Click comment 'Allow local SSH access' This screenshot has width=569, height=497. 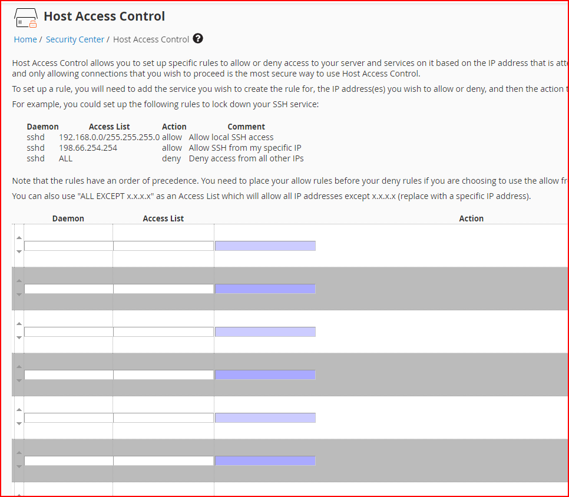point(231,137)
